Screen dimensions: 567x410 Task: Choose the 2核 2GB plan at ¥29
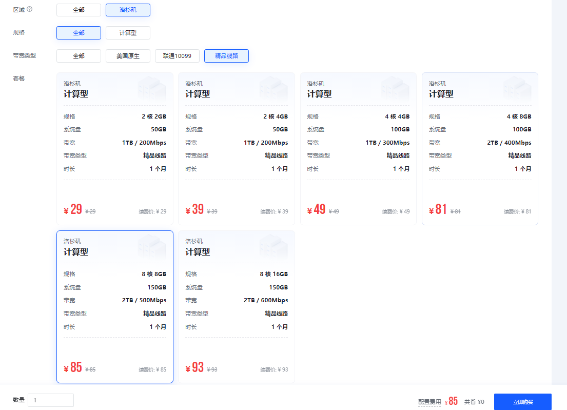pos(115,149)
